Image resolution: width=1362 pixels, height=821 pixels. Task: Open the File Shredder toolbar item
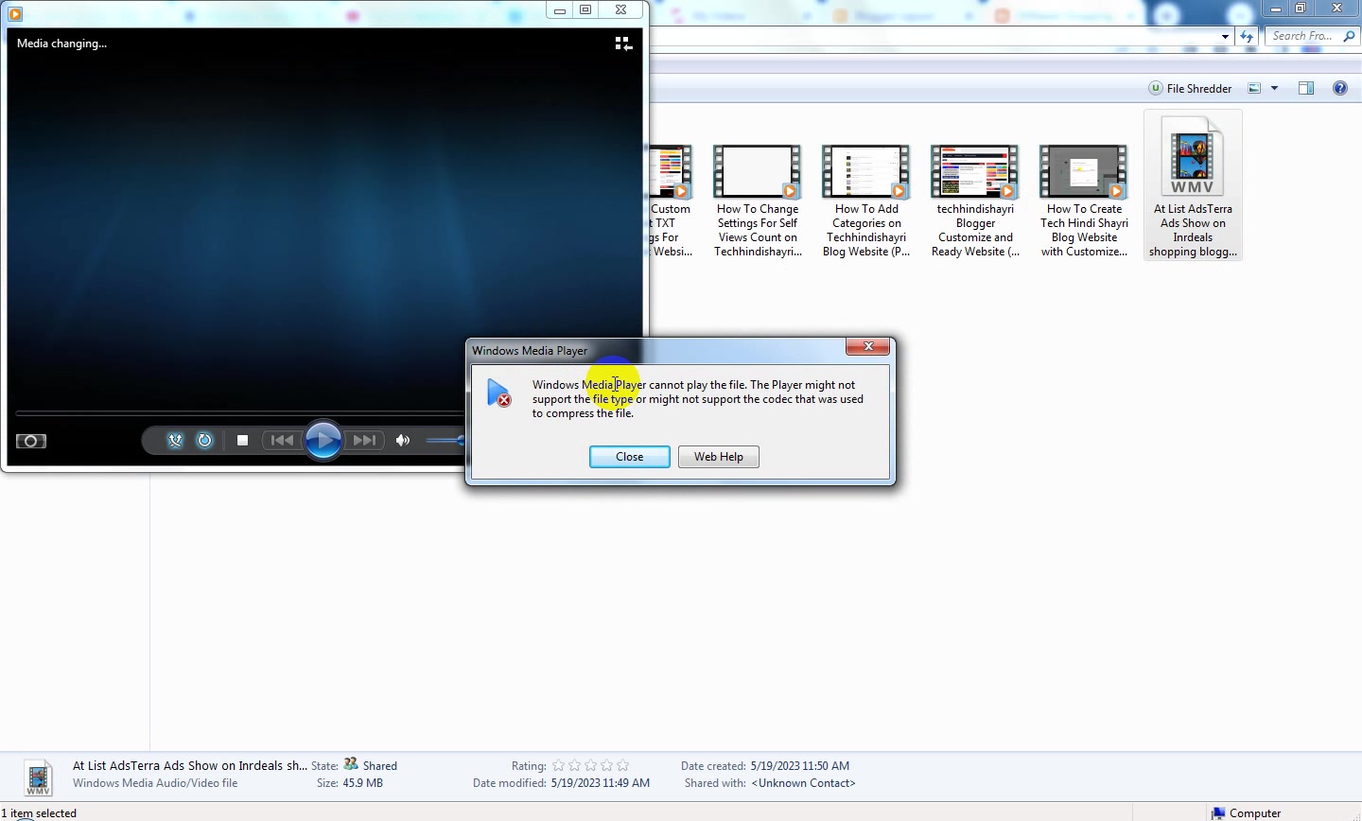1190,88
